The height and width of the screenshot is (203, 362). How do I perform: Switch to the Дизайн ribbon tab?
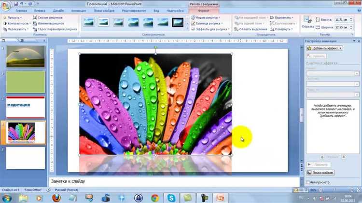[58, 11]
